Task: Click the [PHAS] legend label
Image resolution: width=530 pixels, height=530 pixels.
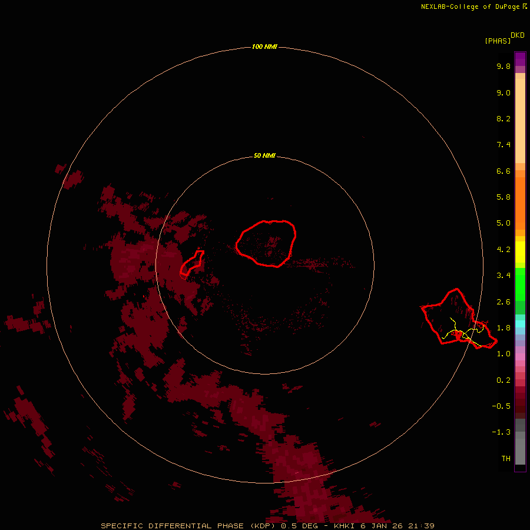Action: (498, 41)
